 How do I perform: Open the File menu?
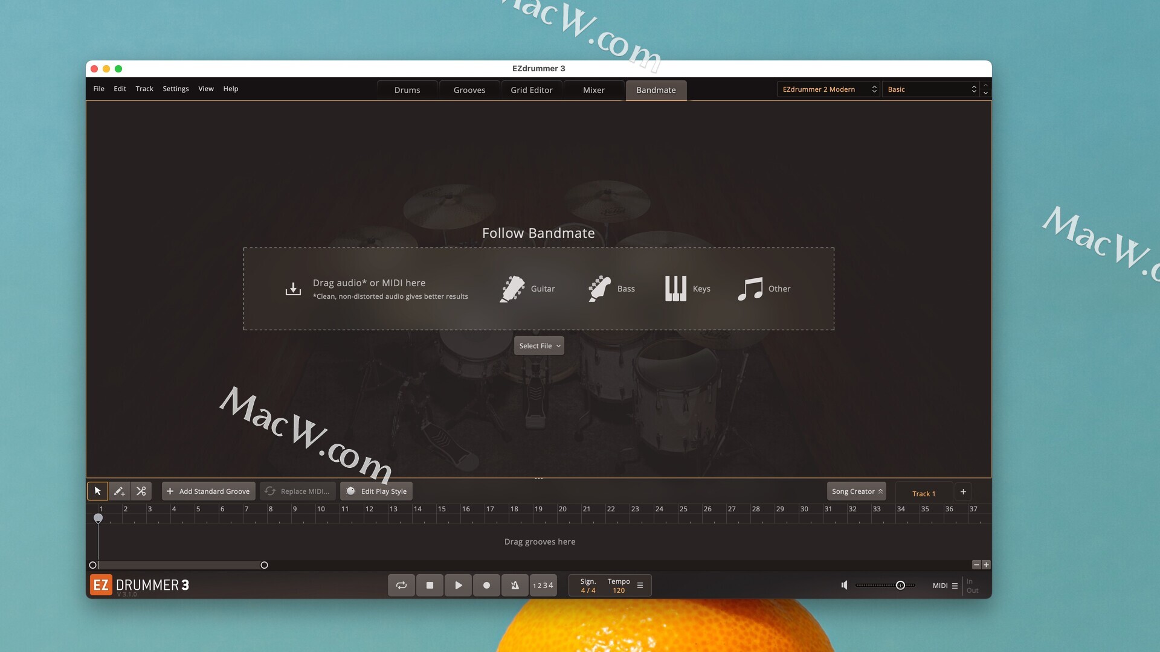(x=99, y=89)
